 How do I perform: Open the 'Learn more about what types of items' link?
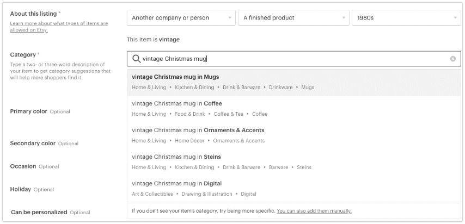[59, 27]
